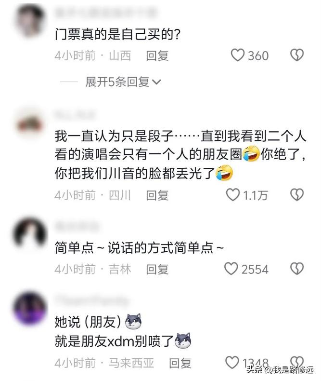Like the 马来西亚 comment with 1348 likes

(x=232, y=363)
